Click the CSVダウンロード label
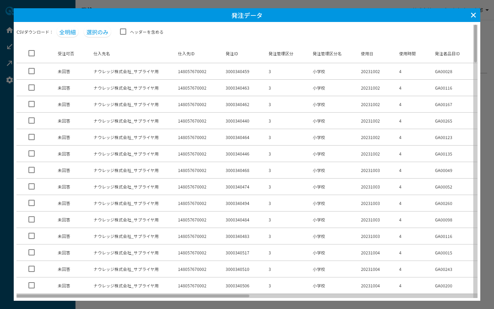The height and width of the screenshot is (309, 494). (x=35, y=32)
